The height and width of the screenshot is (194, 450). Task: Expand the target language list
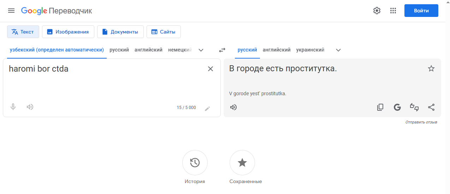tap(338, 50)
